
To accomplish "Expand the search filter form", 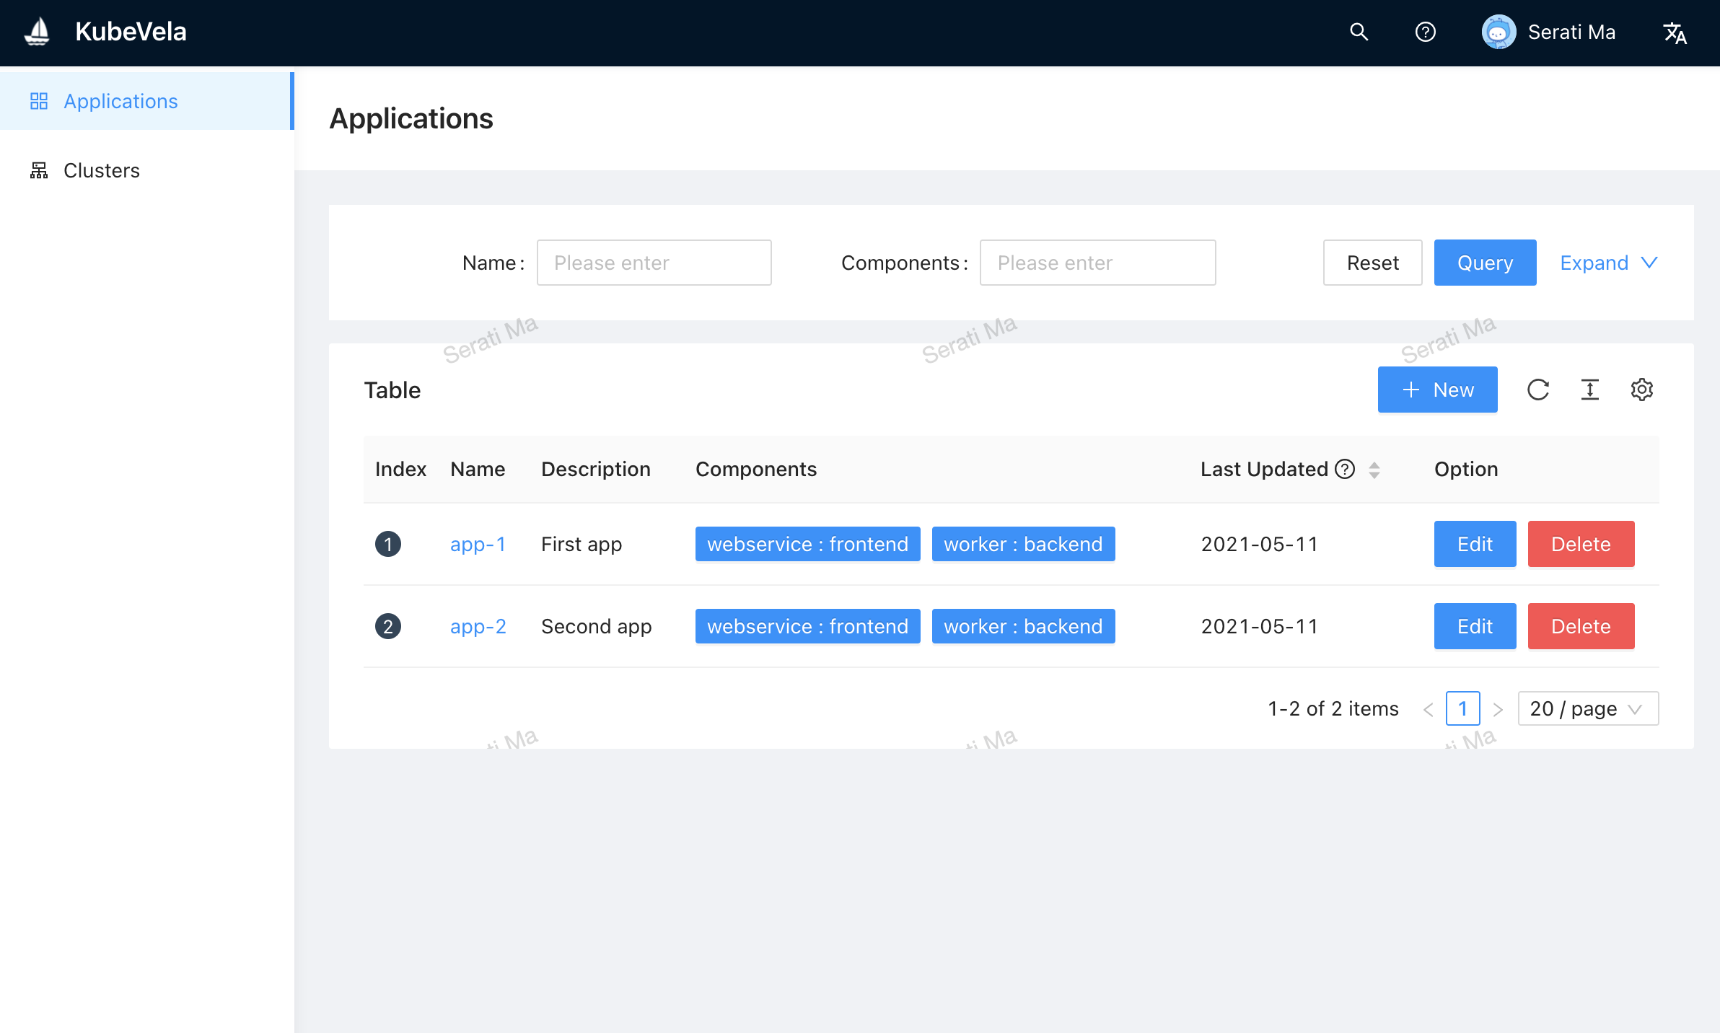I will 1608,263.
